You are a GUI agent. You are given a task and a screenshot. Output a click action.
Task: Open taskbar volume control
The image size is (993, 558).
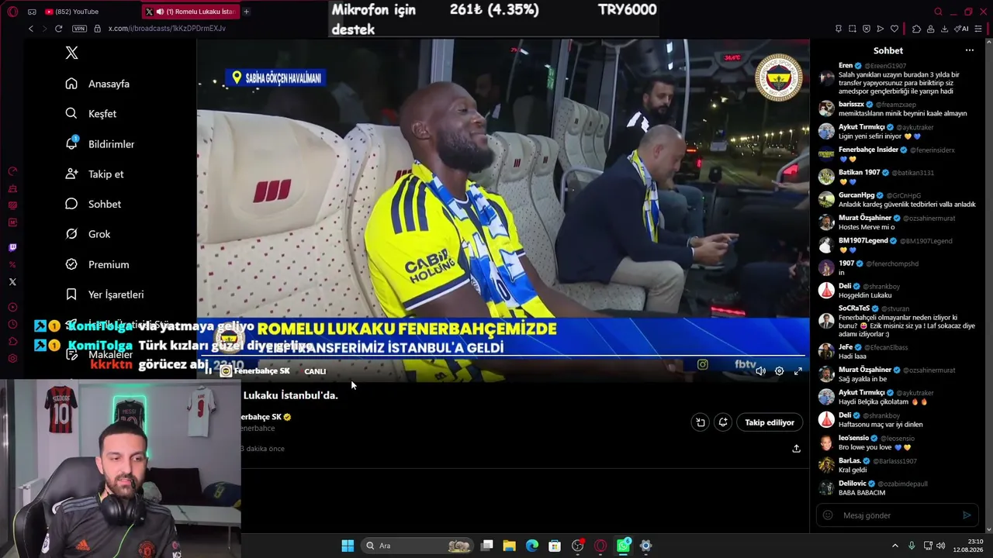(x=940, y=546)
